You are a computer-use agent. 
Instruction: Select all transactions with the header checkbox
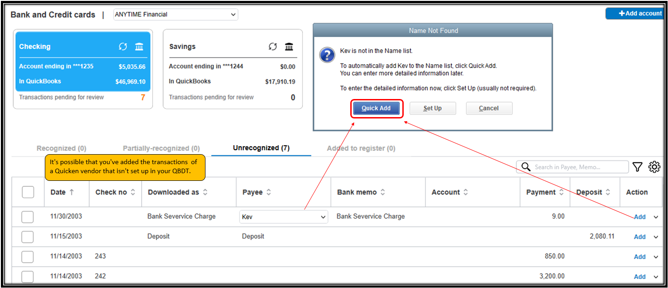[28, 192]
